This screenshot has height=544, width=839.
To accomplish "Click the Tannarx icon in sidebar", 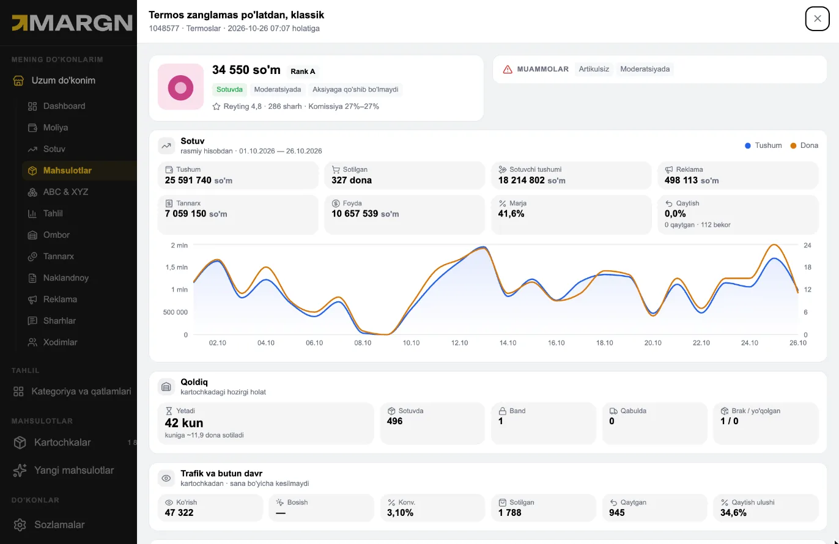I will 32,256.
